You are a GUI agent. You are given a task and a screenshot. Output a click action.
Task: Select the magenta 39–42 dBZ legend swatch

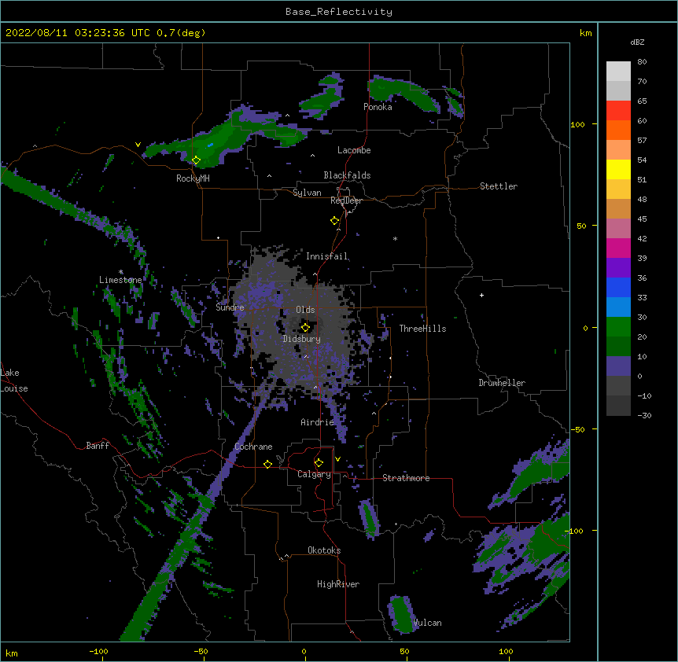[x=618, y=248]
